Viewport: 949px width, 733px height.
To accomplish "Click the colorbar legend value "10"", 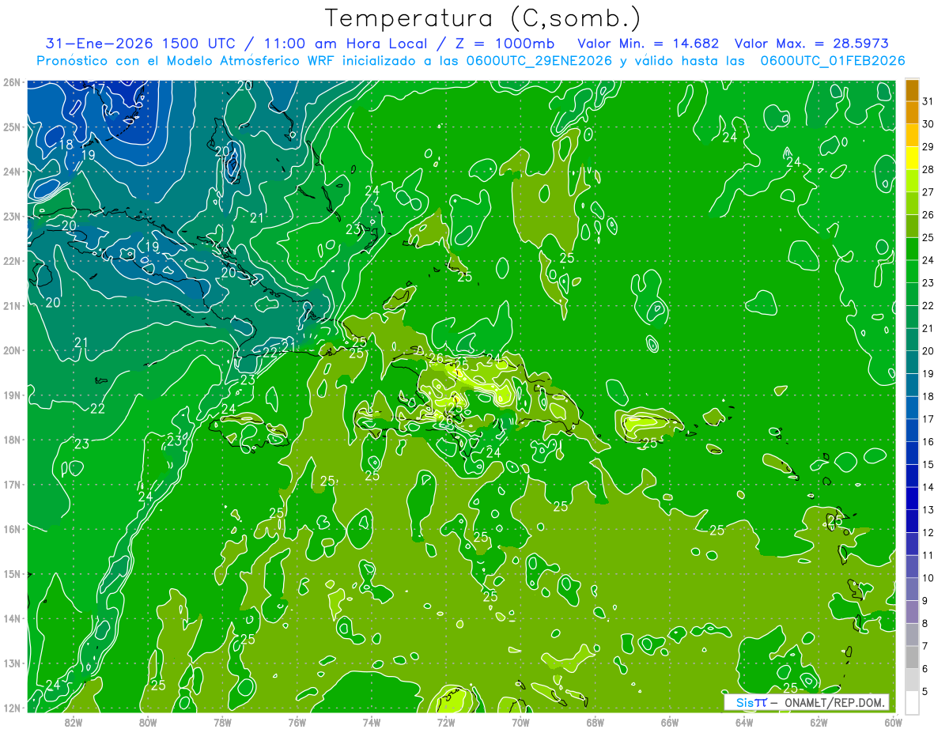I will 928,578.
